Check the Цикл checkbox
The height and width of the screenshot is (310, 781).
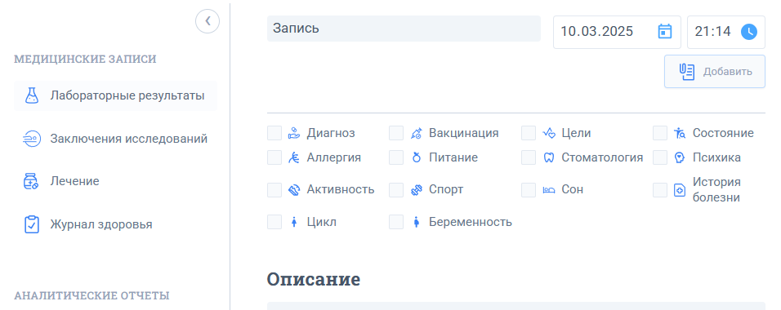(x=274, y=222)
